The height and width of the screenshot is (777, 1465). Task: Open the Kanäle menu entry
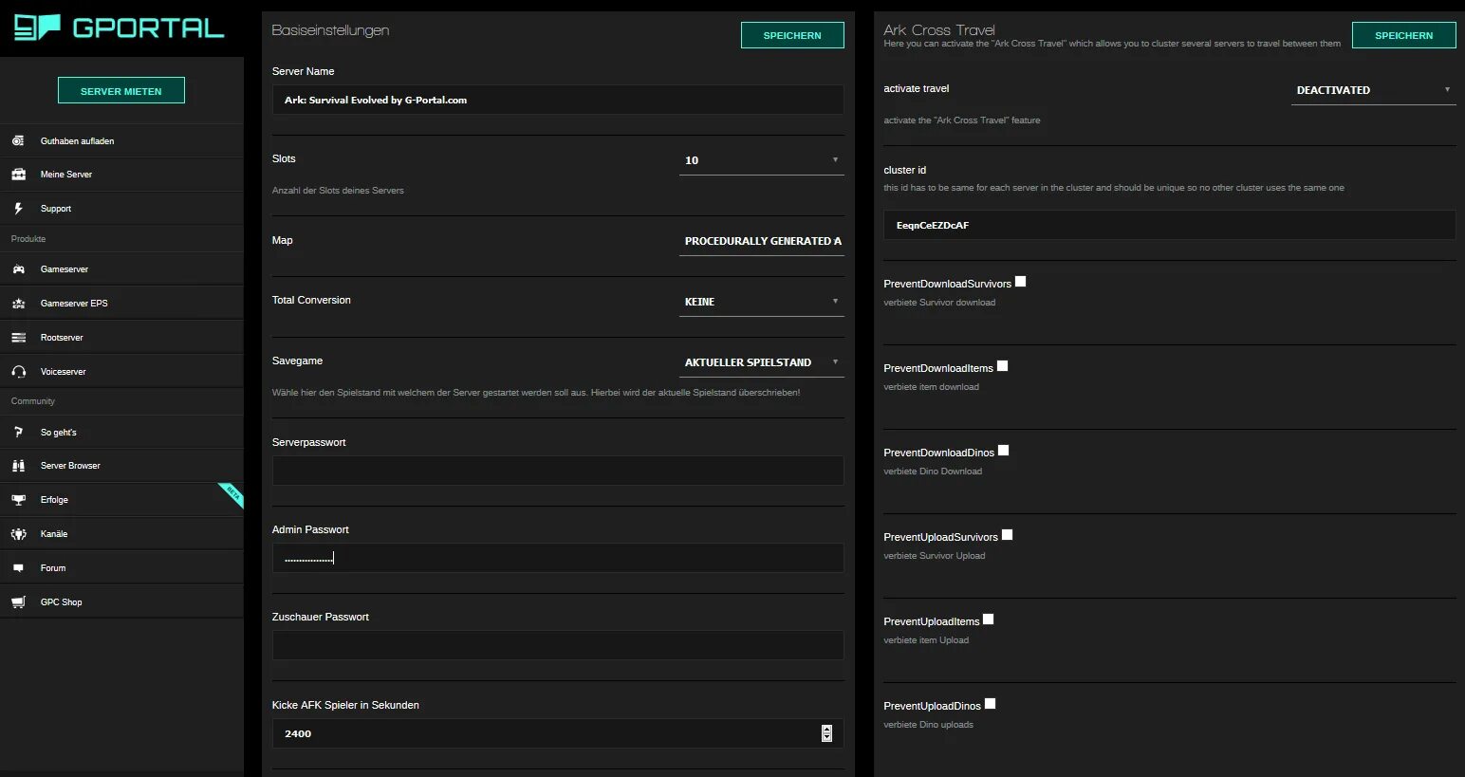click(121, 534)
